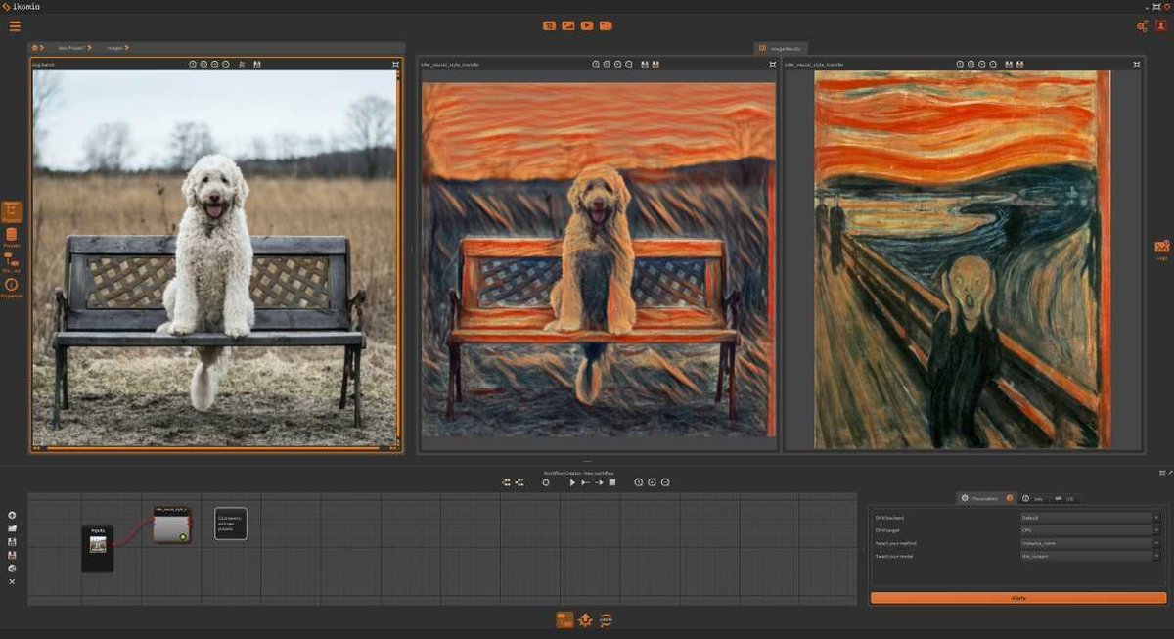Stop workflow execution with the stop button
1174x639 pixels.
pyautogui.click(x=610, y=481)
